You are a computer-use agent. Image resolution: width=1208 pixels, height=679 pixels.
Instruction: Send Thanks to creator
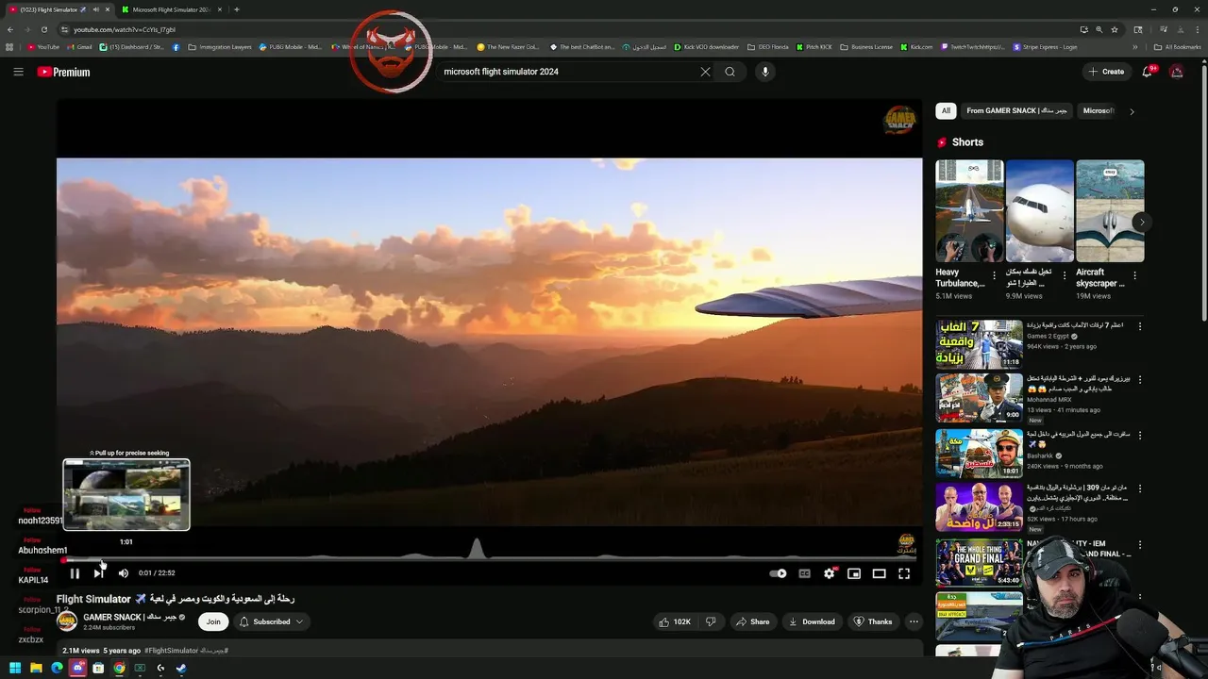click(x=873, y=621)
